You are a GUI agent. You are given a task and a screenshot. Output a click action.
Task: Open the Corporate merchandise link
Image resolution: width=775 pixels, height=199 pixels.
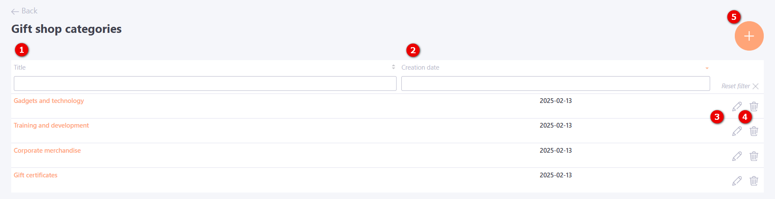click(x=47, y=151)
